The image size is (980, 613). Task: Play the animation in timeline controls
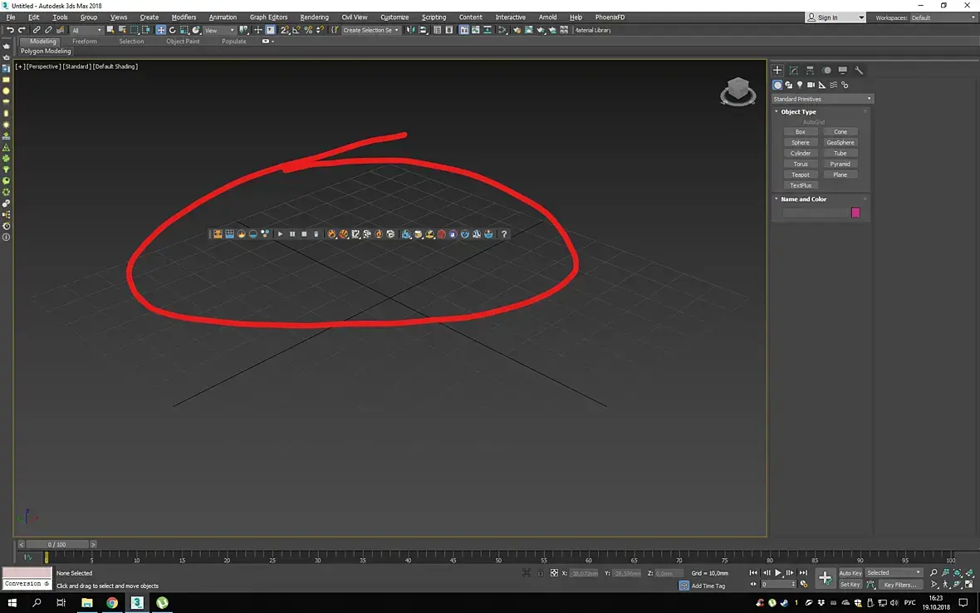click(x=778, y=573)
